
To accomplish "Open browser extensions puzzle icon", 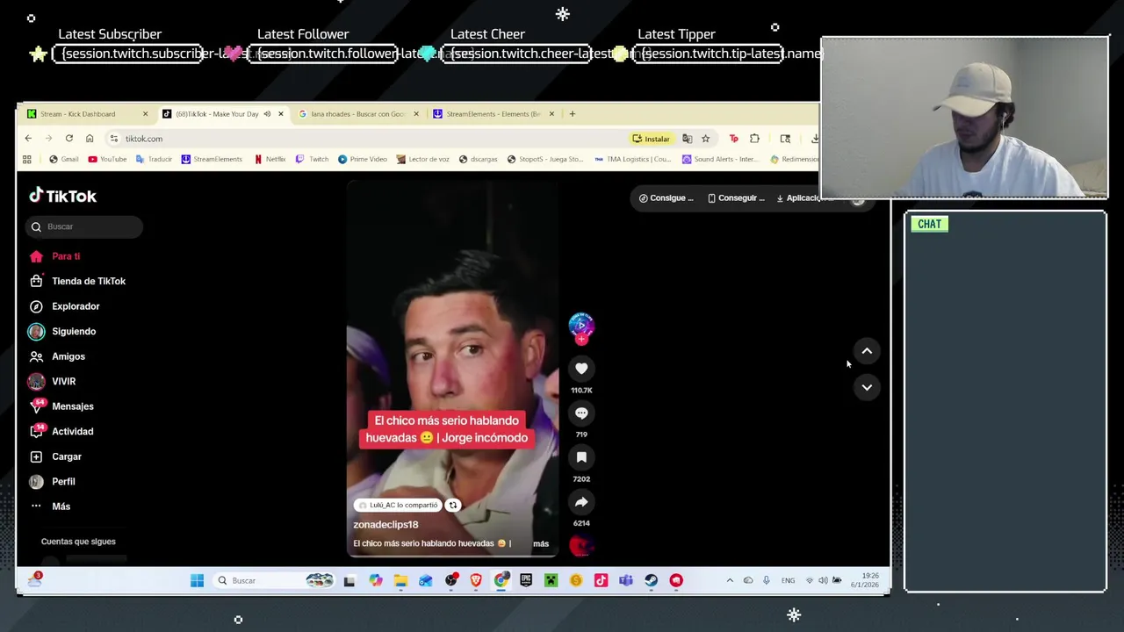I will pyautogui.click(x=754, y=139).
